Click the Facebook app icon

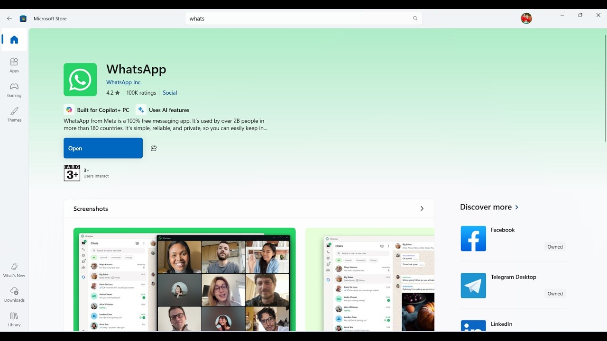(473, 238)
